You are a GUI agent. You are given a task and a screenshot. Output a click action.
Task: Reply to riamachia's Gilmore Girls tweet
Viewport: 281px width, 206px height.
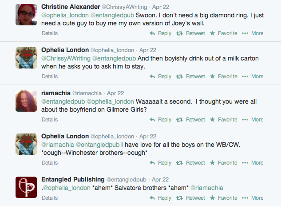[161, 120]
